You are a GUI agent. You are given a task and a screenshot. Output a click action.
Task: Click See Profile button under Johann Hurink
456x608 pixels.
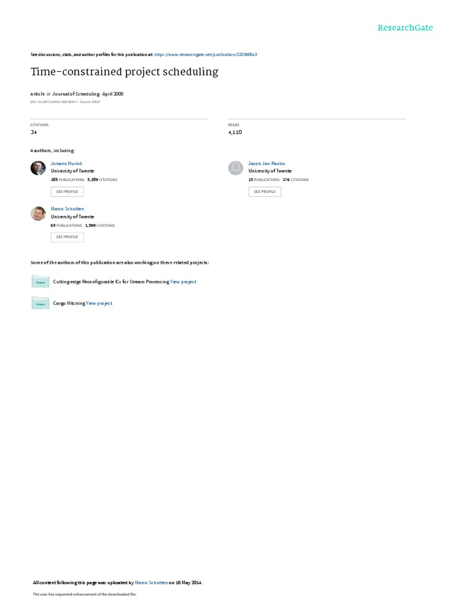67,192
